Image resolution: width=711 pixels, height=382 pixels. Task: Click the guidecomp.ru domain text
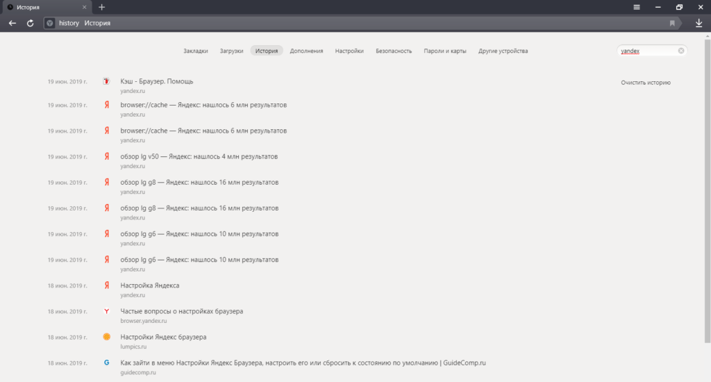pos(138,372)
